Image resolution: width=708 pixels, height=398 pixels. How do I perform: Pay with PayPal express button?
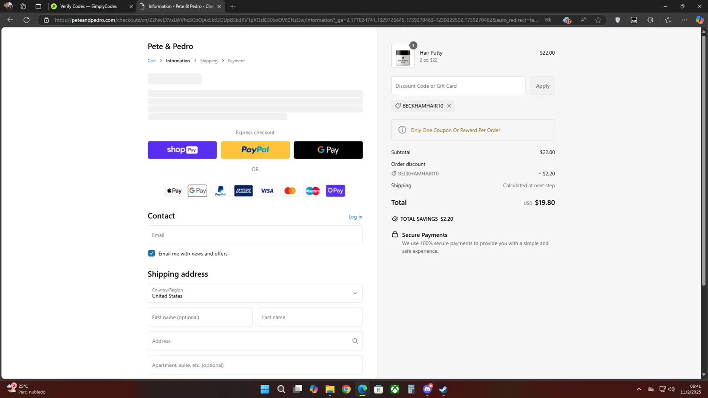[x=255, y=150]
